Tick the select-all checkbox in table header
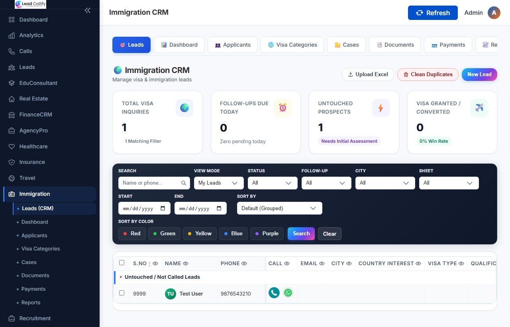Image resolution: width=510 pixels, height=327 pixels. pyautogui.click(x=122, y=263)
